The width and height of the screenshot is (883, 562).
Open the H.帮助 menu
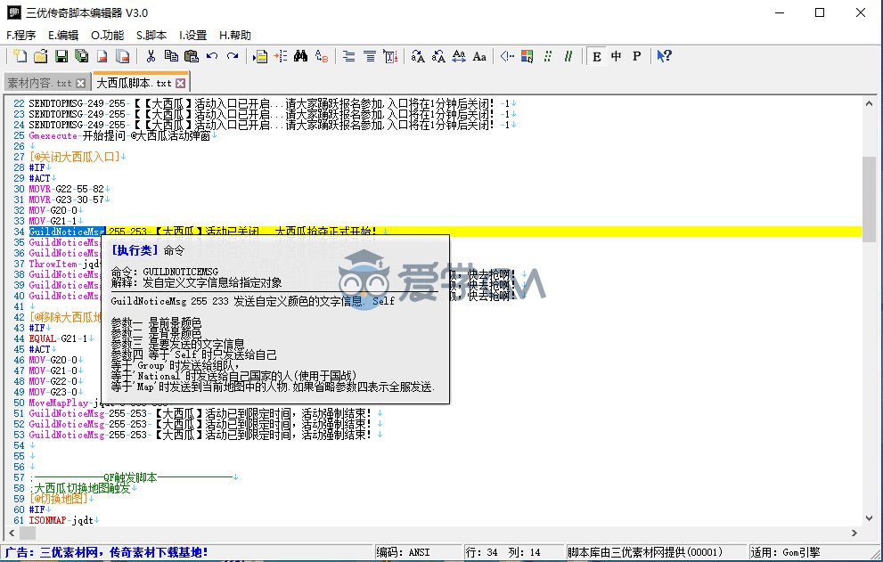pyautogui.click(x=235, y=35)
